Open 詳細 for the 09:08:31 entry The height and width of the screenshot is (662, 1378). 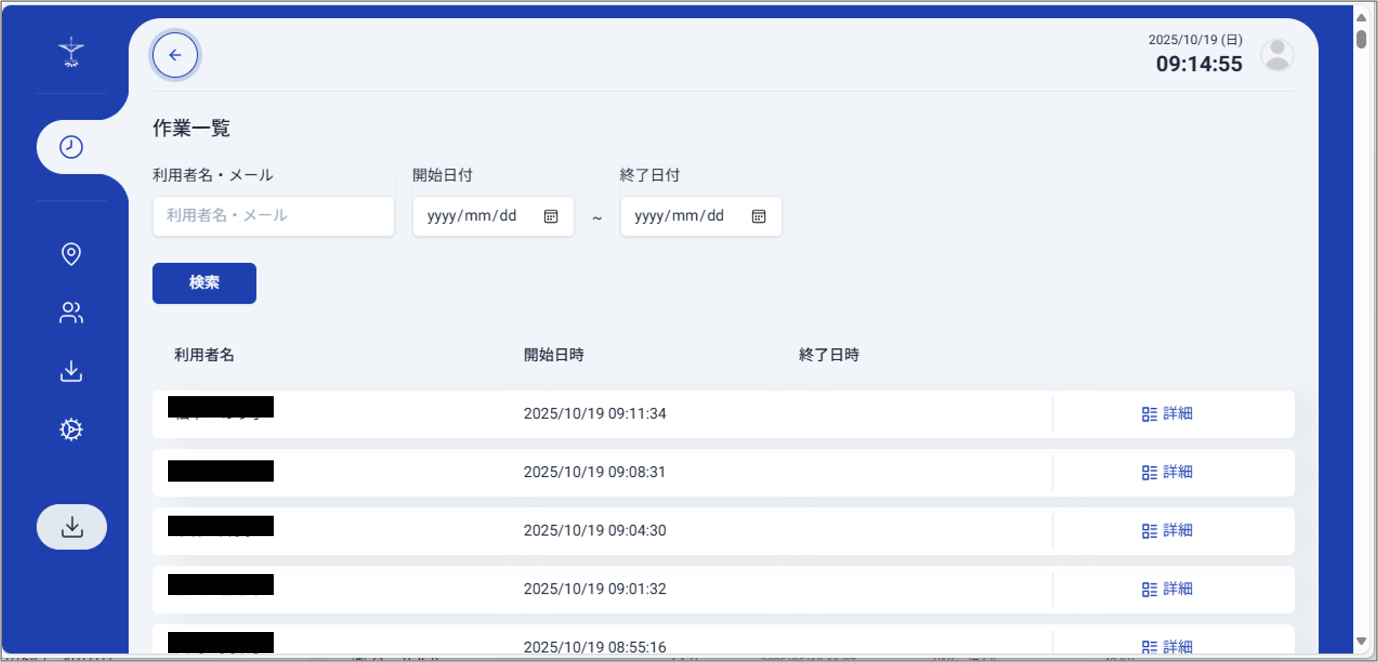1167,472
